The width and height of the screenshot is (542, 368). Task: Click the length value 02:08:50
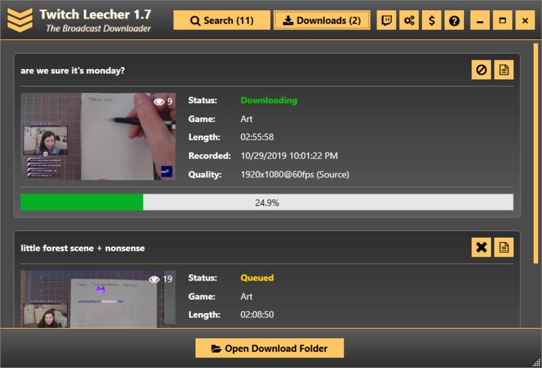tap(257, 314)
